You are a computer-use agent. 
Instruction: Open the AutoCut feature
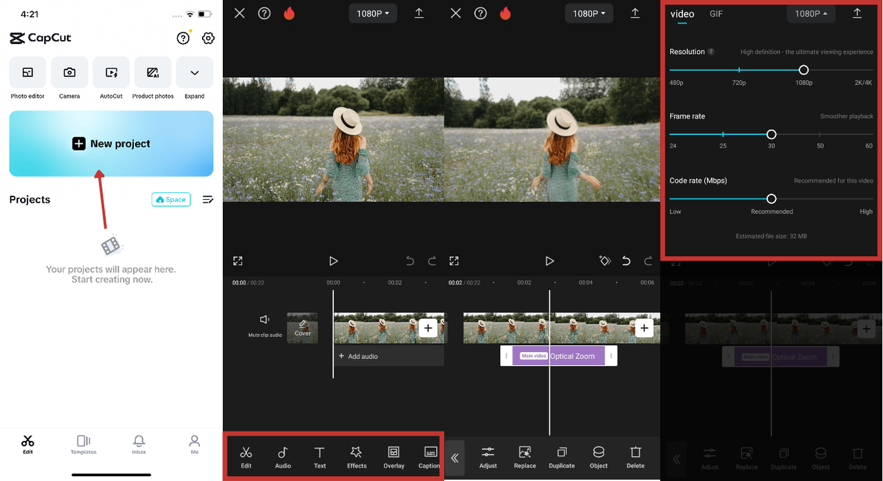111,73
